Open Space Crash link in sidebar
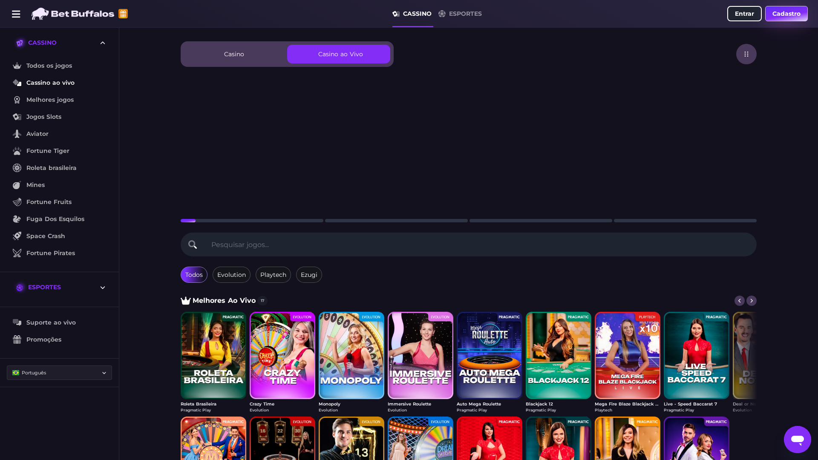Viewport: 818px width, 460px height. 46,236
